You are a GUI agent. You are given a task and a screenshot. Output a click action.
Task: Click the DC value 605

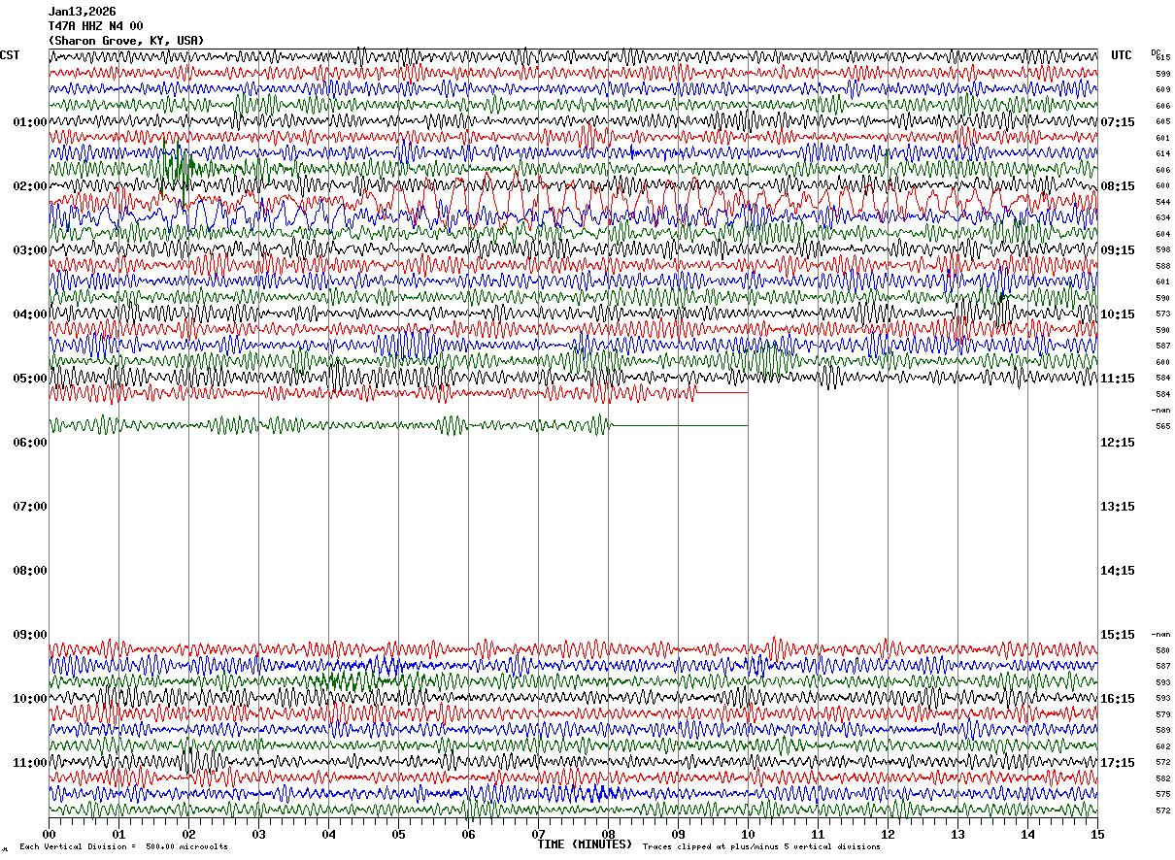coord(1162,122)
